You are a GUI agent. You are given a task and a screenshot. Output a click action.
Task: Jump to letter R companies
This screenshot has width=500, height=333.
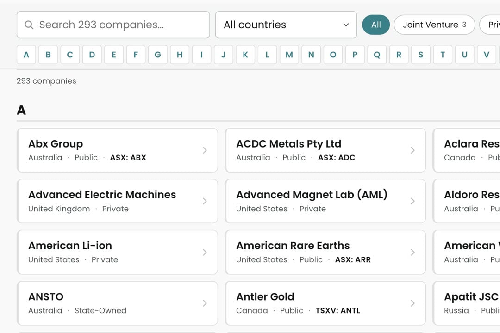pyautogui.click(x=399, y=55)
